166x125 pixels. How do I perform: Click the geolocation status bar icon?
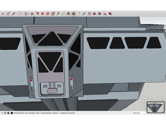[x=2, y=113]
